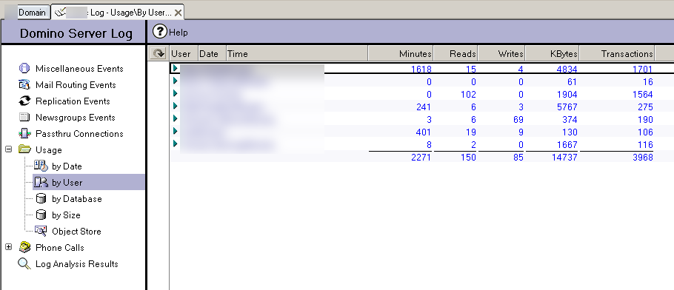Expand the Phone Calls tree node
The image size is (674, 290).
(x=8, y=247)
